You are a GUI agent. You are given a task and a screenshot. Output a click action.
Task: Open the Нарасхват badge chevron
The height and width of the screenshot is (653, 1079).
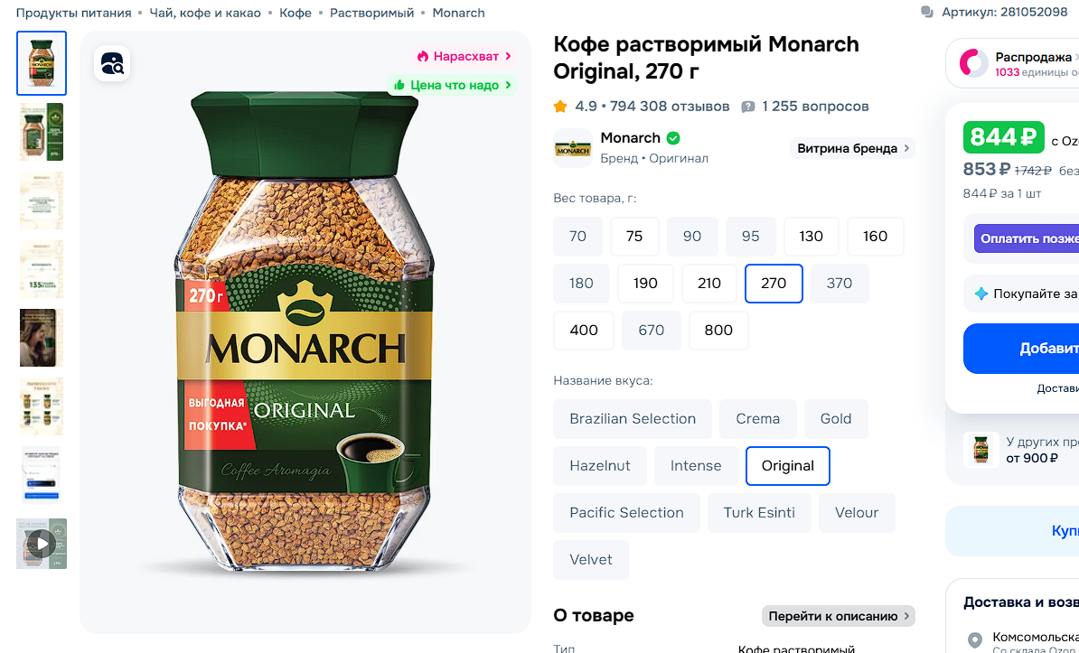[x=508, y=56]
